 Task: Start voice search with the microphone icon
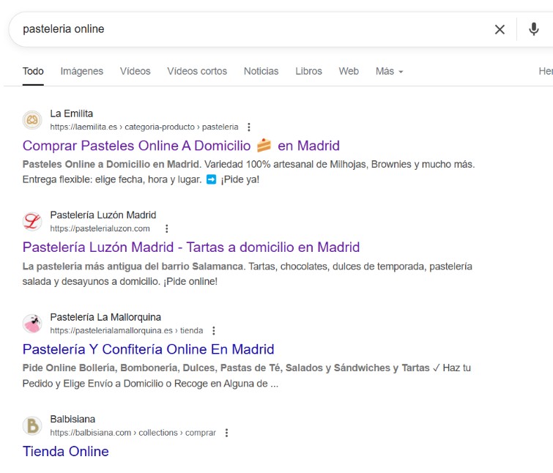tap(533, 29)
